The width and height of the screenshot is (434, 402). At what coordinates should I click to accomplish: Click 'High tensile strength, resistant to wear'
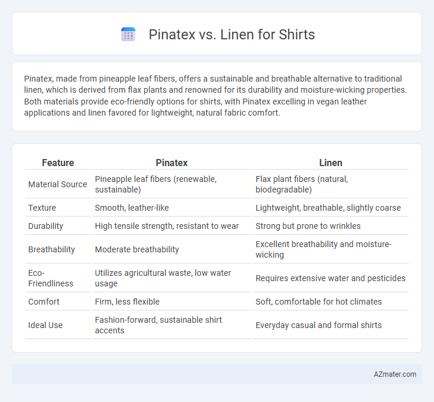(x=167, y=226)
